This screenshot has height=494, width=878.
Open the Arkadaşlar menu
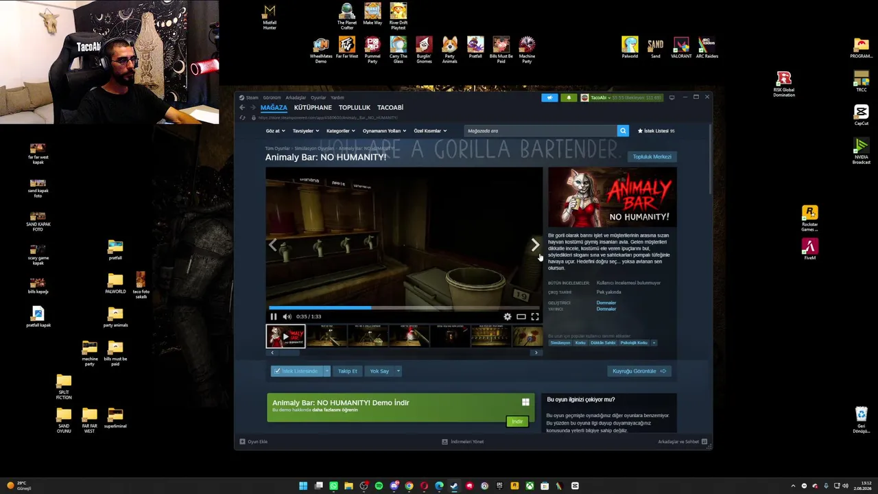tap(296, 97)
